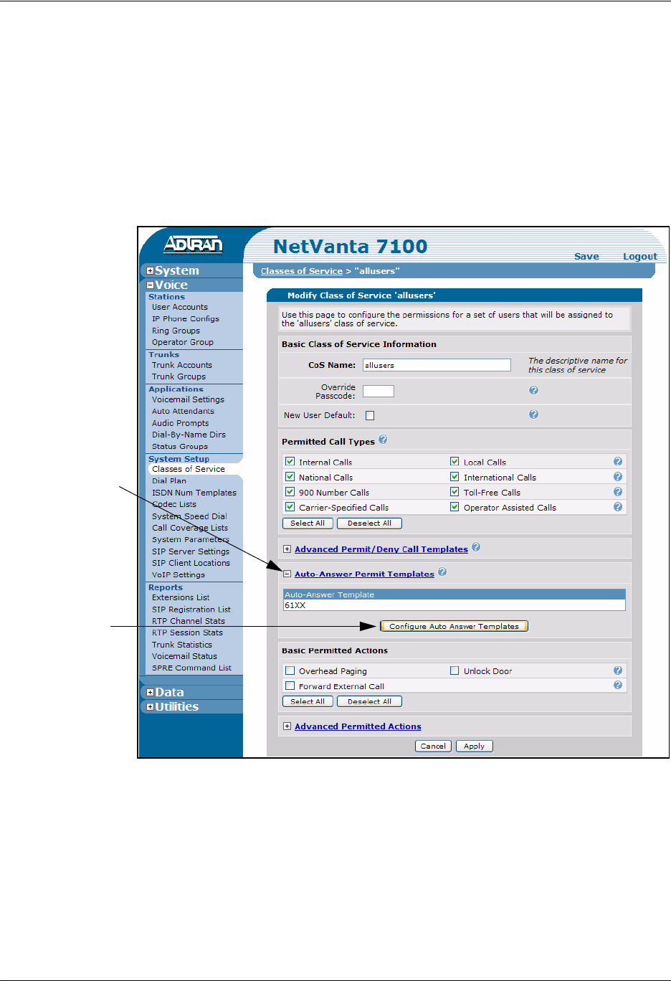
Task: Check the Unlock Door option
Action: [455, 670]
